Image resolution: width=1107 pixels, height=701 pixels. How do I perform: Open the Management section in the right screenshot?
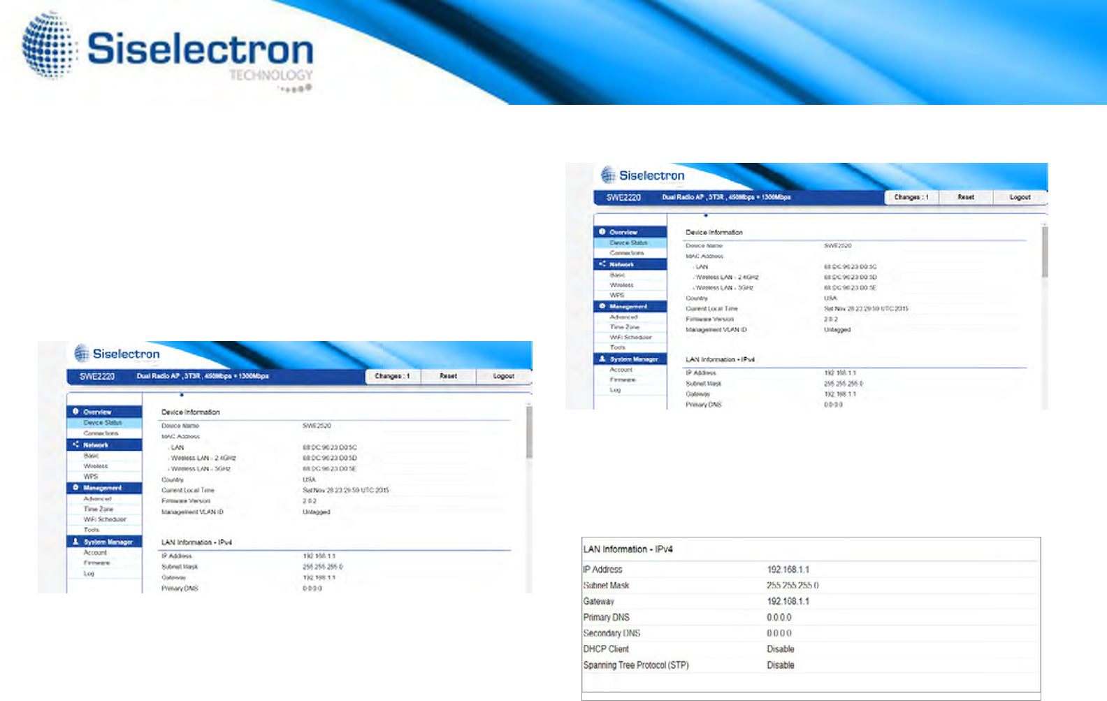pos(630,306)
